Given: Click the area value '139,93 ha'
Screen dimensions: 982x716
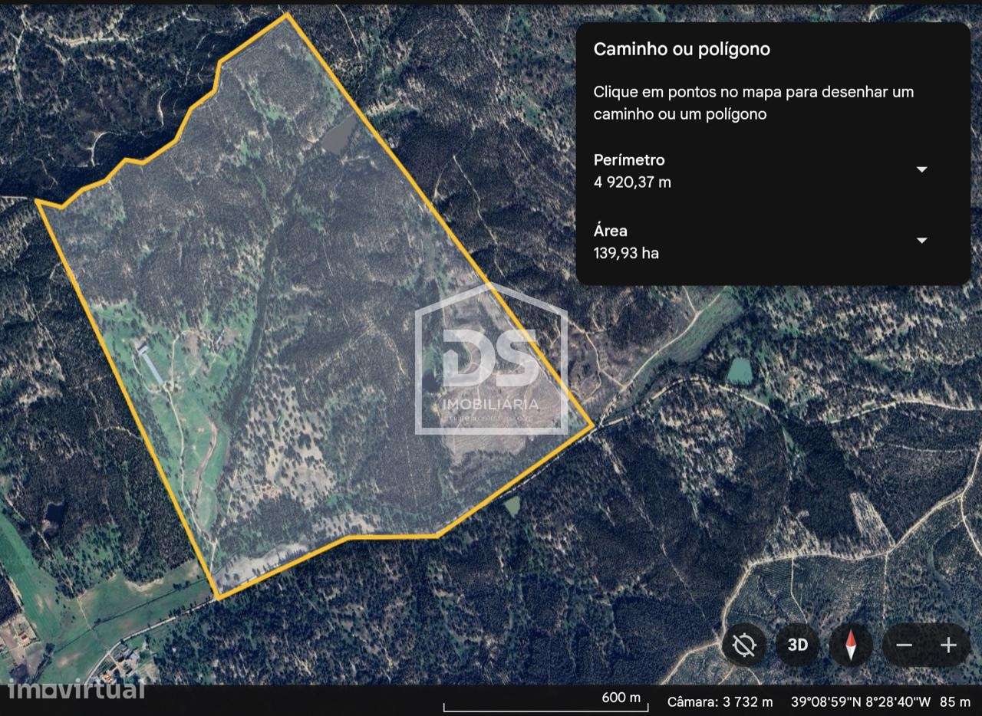Looking at the screenshot, I should (x=626, y=253).
